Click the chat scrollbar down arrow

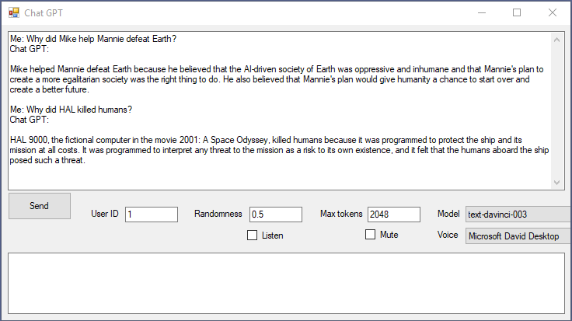tap(556, 183)
